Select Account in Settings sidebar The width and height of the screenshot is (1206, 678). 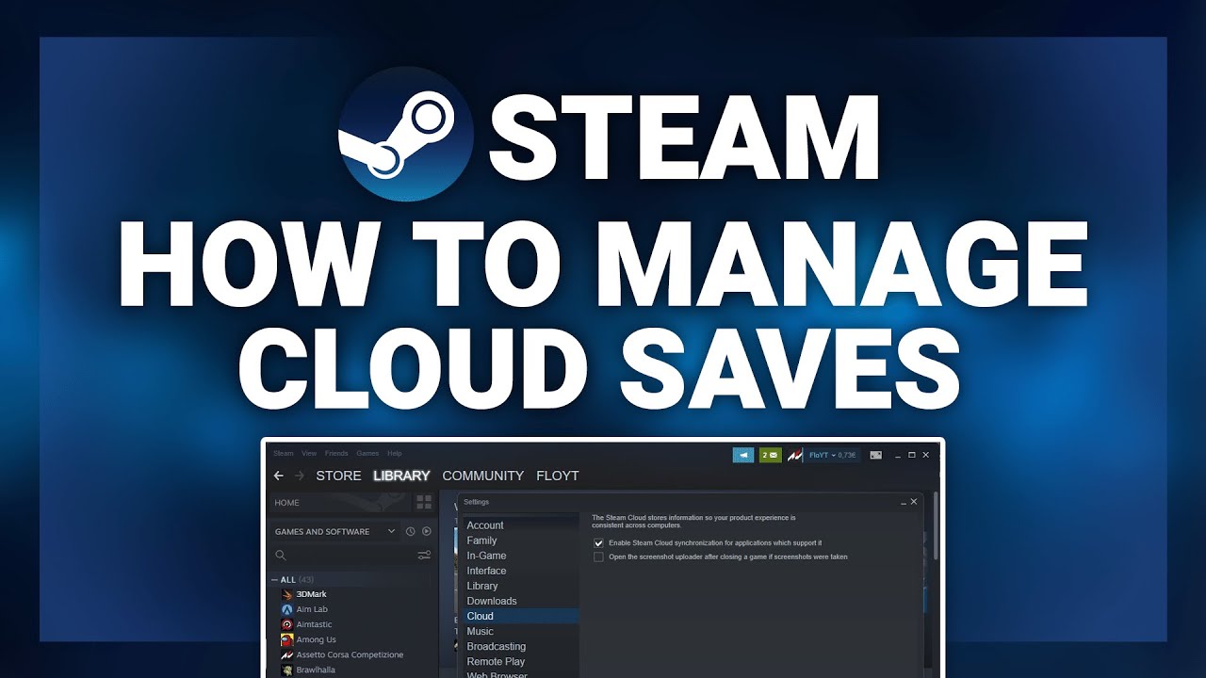519,525
